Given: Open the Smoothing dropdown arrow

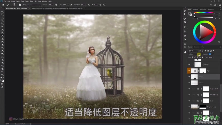Looking at the screenshot, I should (85, 5).
